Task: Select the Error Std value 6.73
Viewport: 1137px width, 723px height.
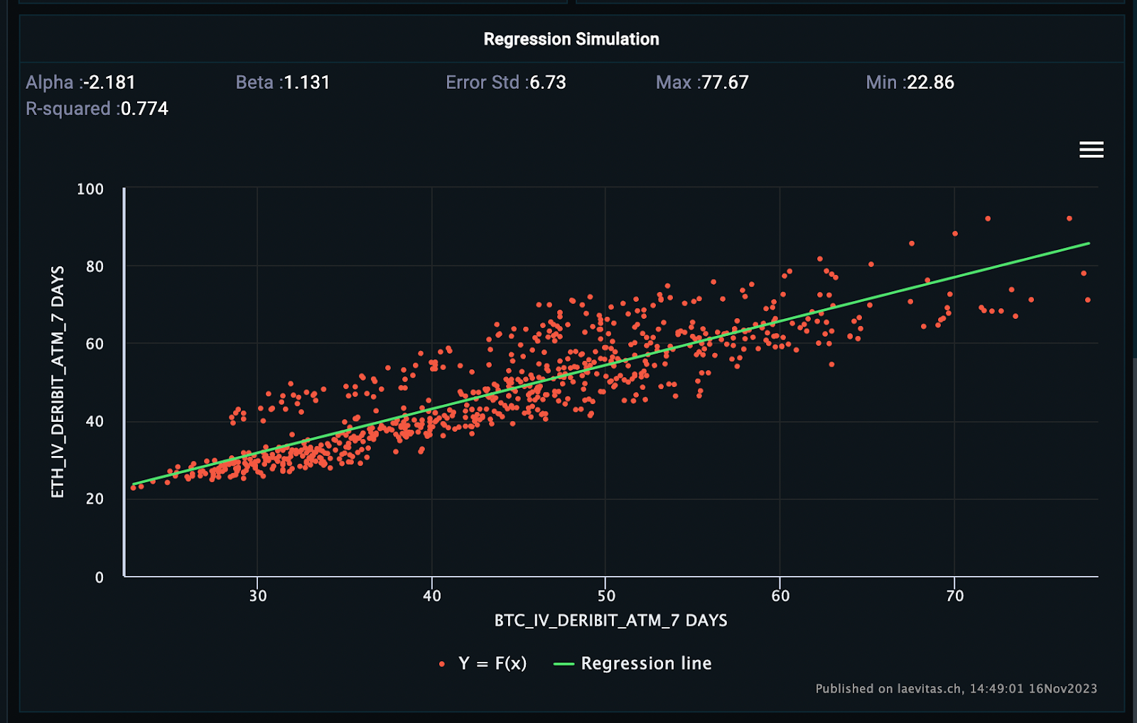Action: [x=548, y=82]
